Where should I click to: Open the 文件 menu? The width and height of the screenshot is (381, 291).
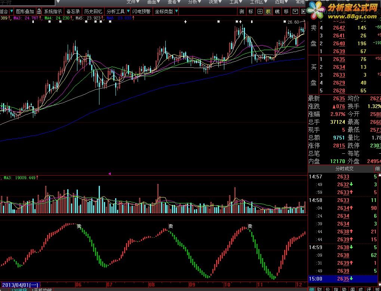pos(133,2)
